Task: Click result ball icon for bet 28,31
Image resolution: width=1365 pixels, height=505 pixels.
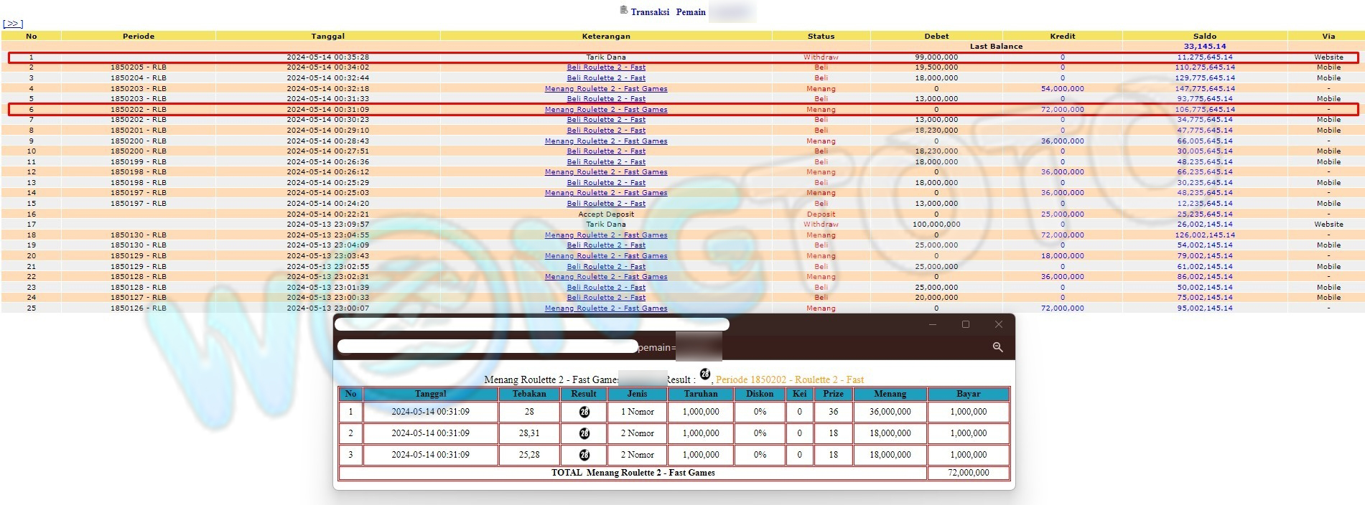Action: (584, 433)
